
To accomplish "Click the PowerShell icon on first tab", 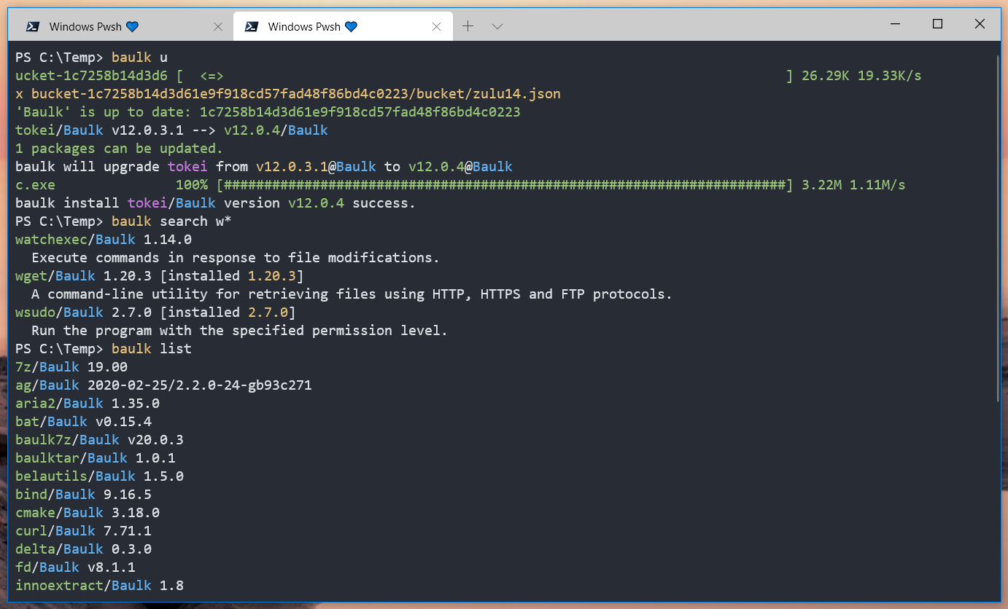I will [x=33, y=27].
